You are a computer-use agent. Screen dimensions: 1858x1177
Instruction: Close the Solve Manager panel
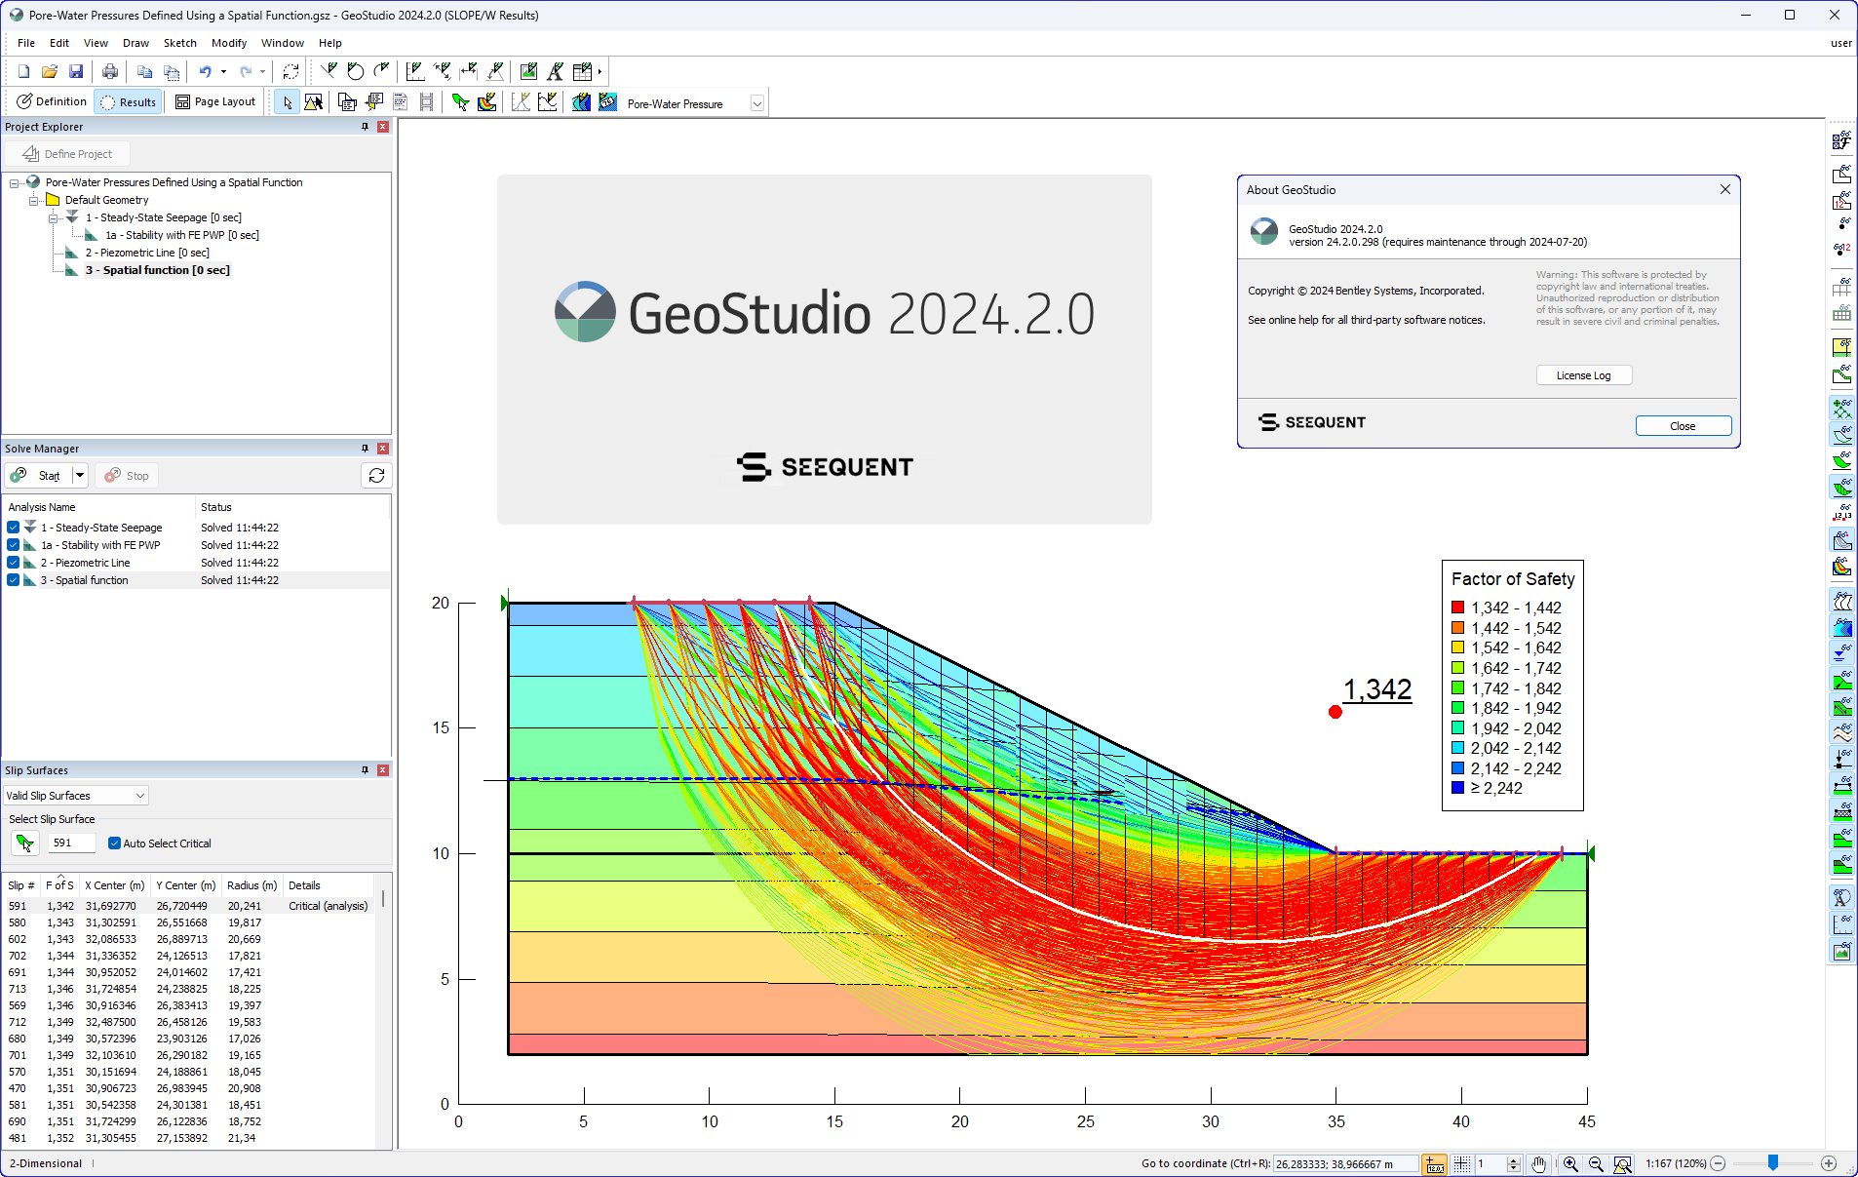pos(383,449)
